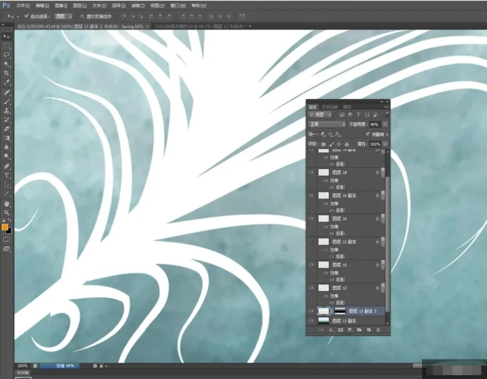Enable 显示变换控件 checkbox

pos(82,16)
